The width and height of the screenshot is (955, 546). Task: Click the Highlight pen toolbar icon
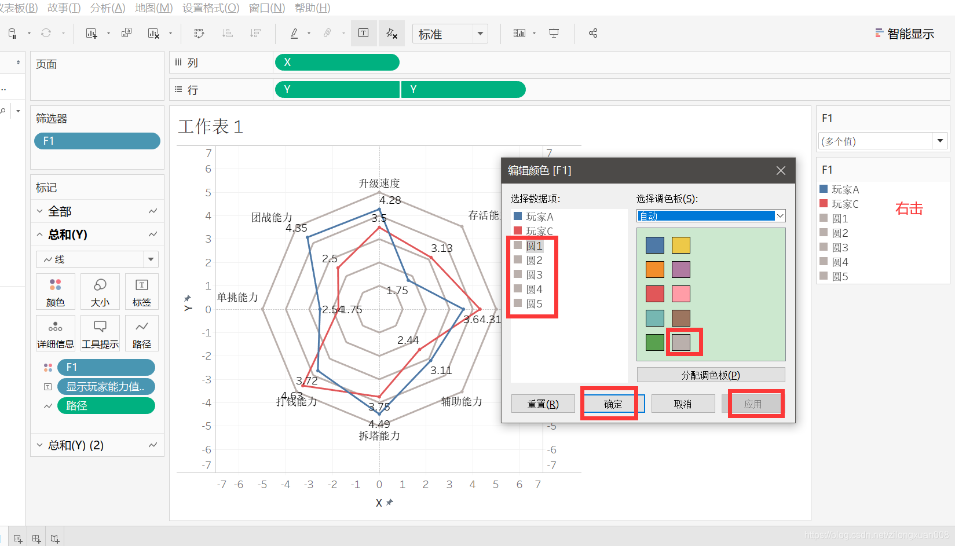[294, 34]
